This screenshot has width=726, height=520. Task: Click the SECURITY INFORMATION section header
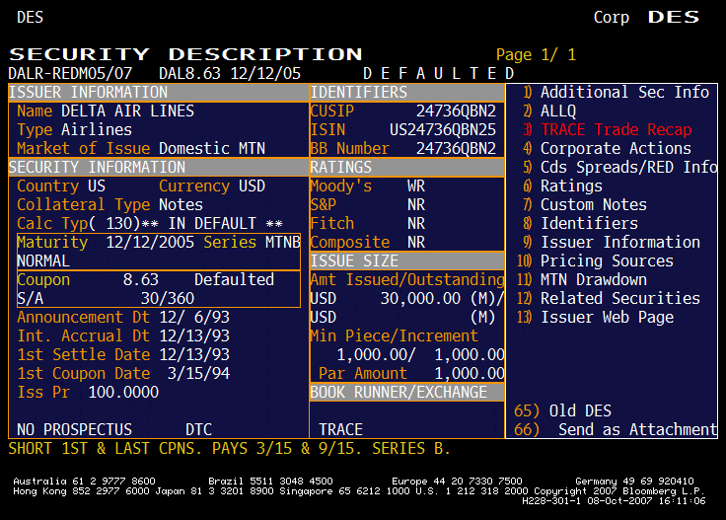[159, 167]
